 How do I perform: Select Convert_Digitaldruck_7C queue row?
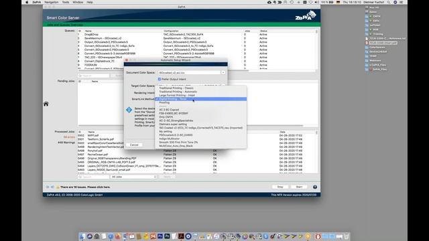tap(196, 61)
